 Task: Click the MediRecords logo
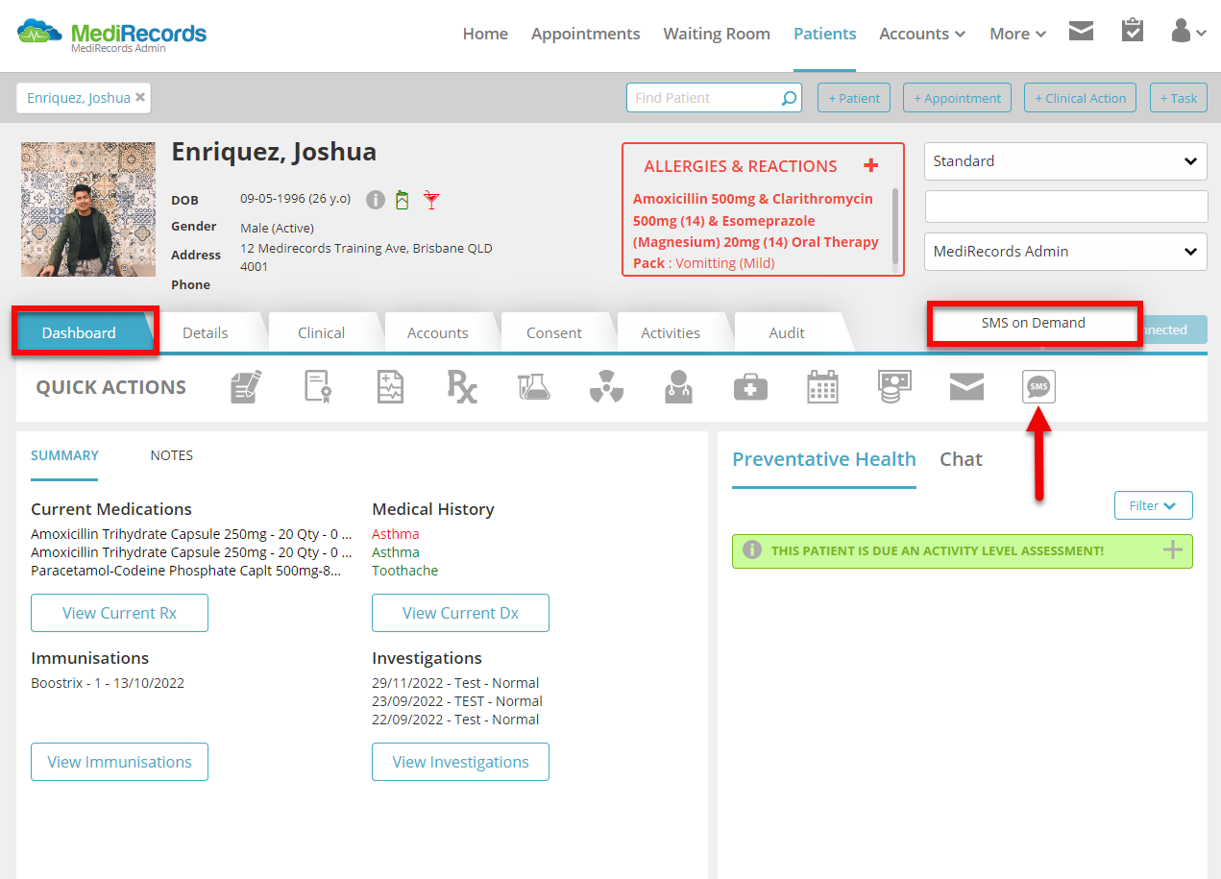111,35
